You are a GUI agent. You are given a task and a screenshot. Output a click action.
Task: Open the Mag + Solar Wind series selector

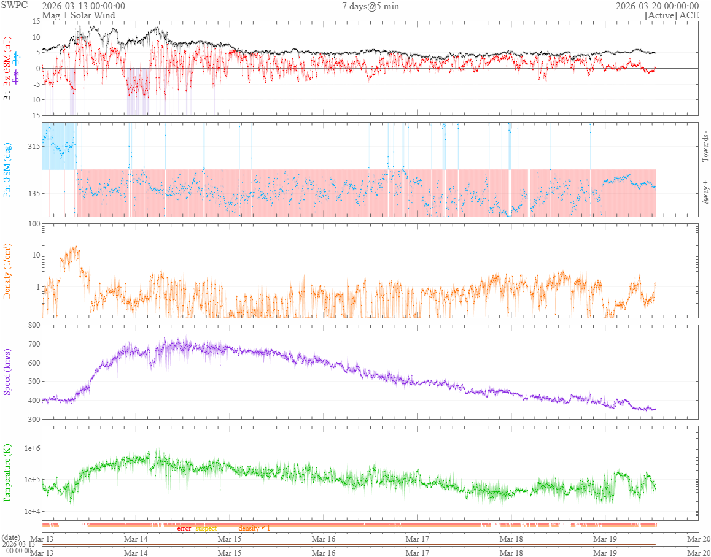[79, 15]
